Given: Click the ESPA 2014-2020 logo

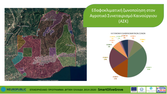Looking at the screenshot, I should tap(161, 90).
